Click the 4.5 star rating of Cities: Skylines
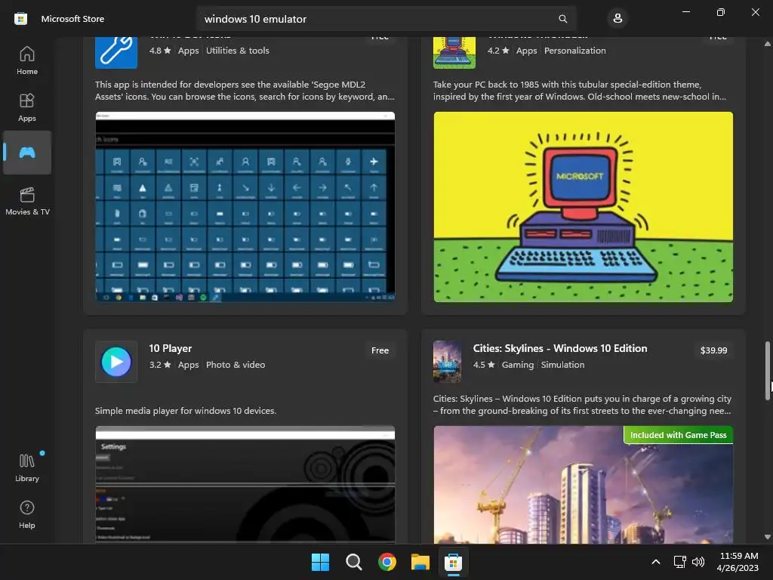This screenshot has width=773, height=580. [484, 365]
